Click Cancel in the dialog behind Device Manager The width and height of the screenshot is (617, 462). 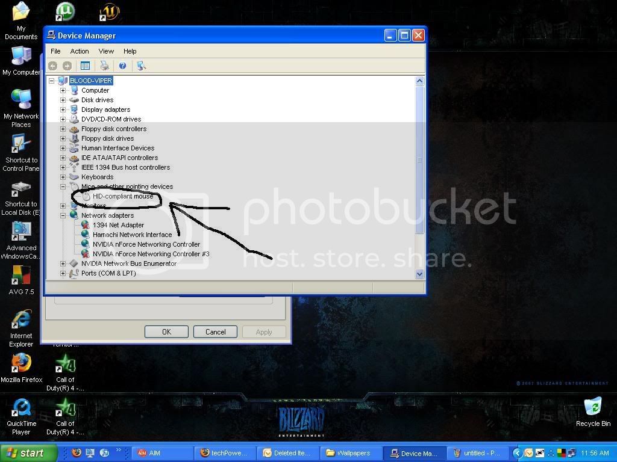coord(215,332)
